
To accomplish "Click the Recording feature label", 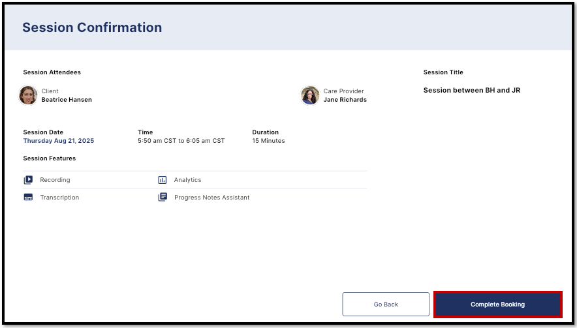I will point(55,180).
